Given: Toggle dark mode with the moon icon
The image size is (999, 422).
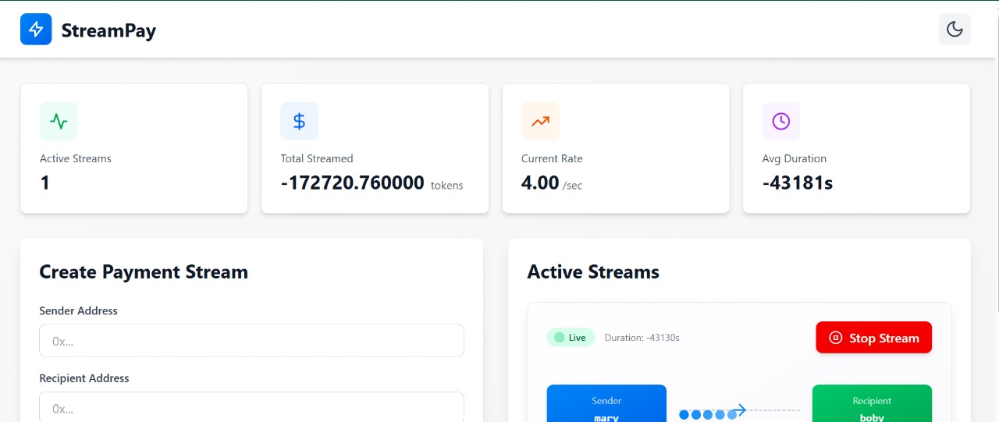Looking at the screenshot, I should [x=955, y=30].
